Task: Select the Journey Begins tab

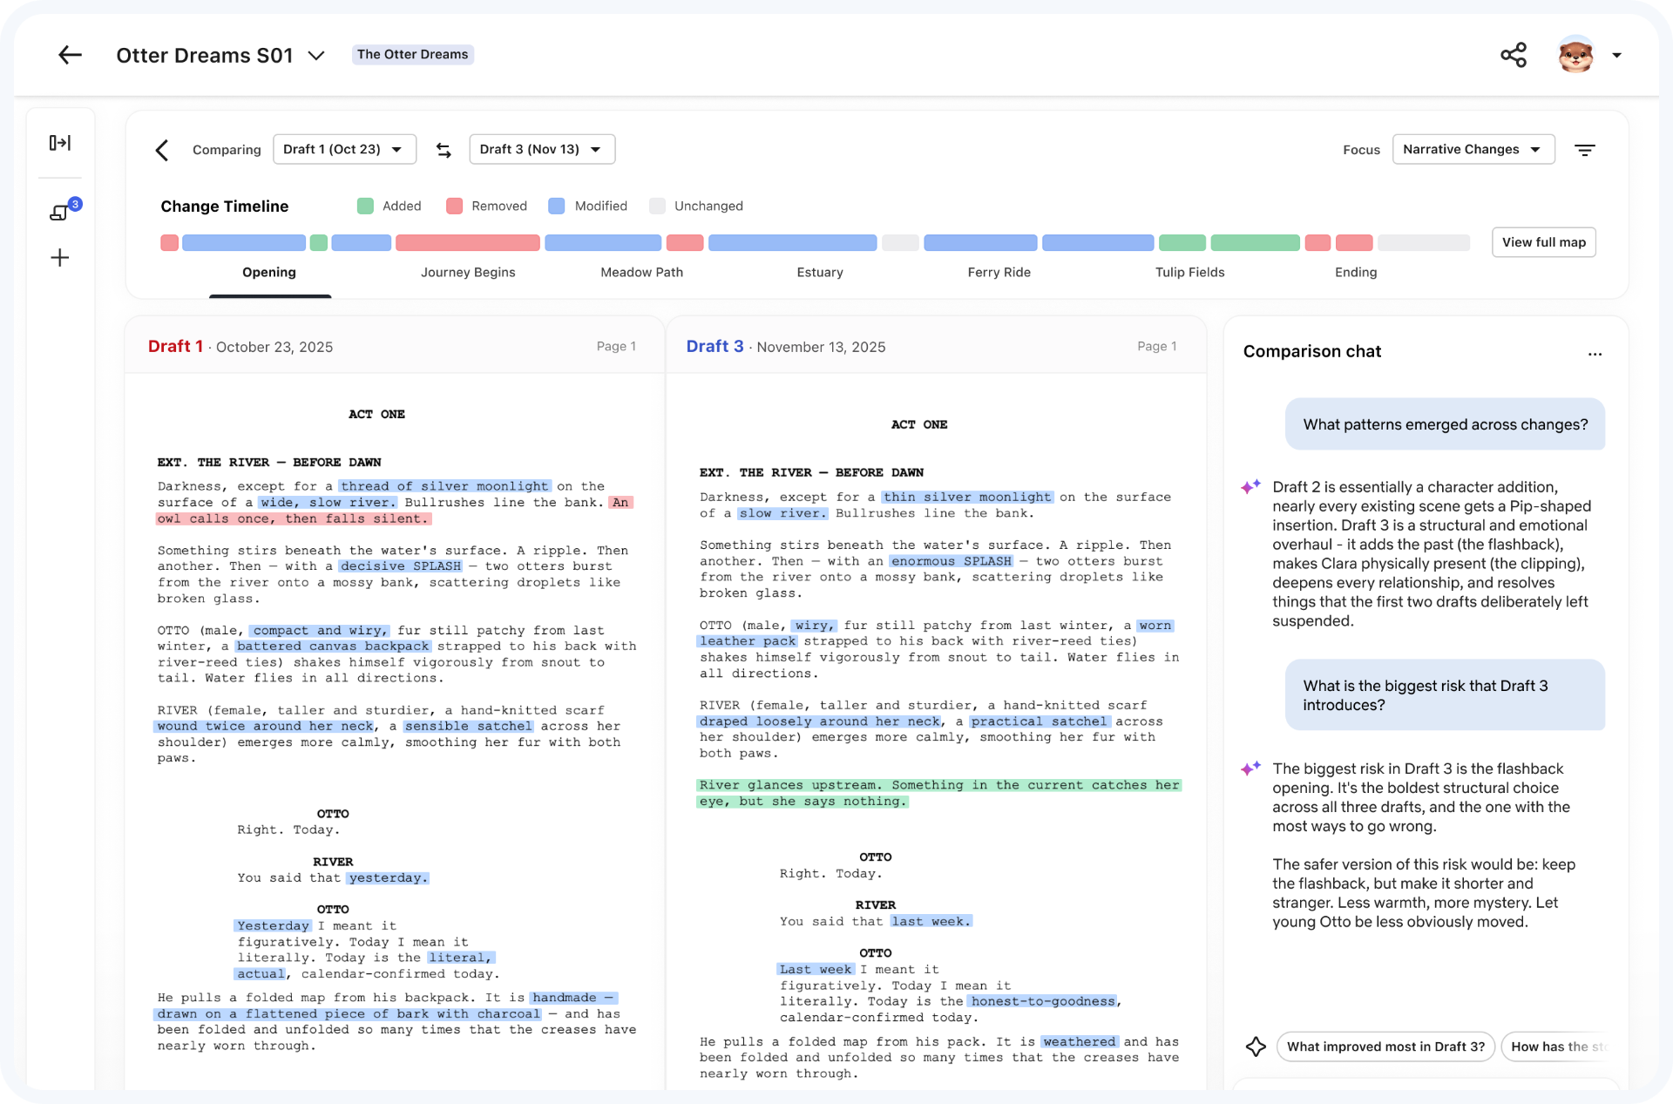Action: coord(468,273)
